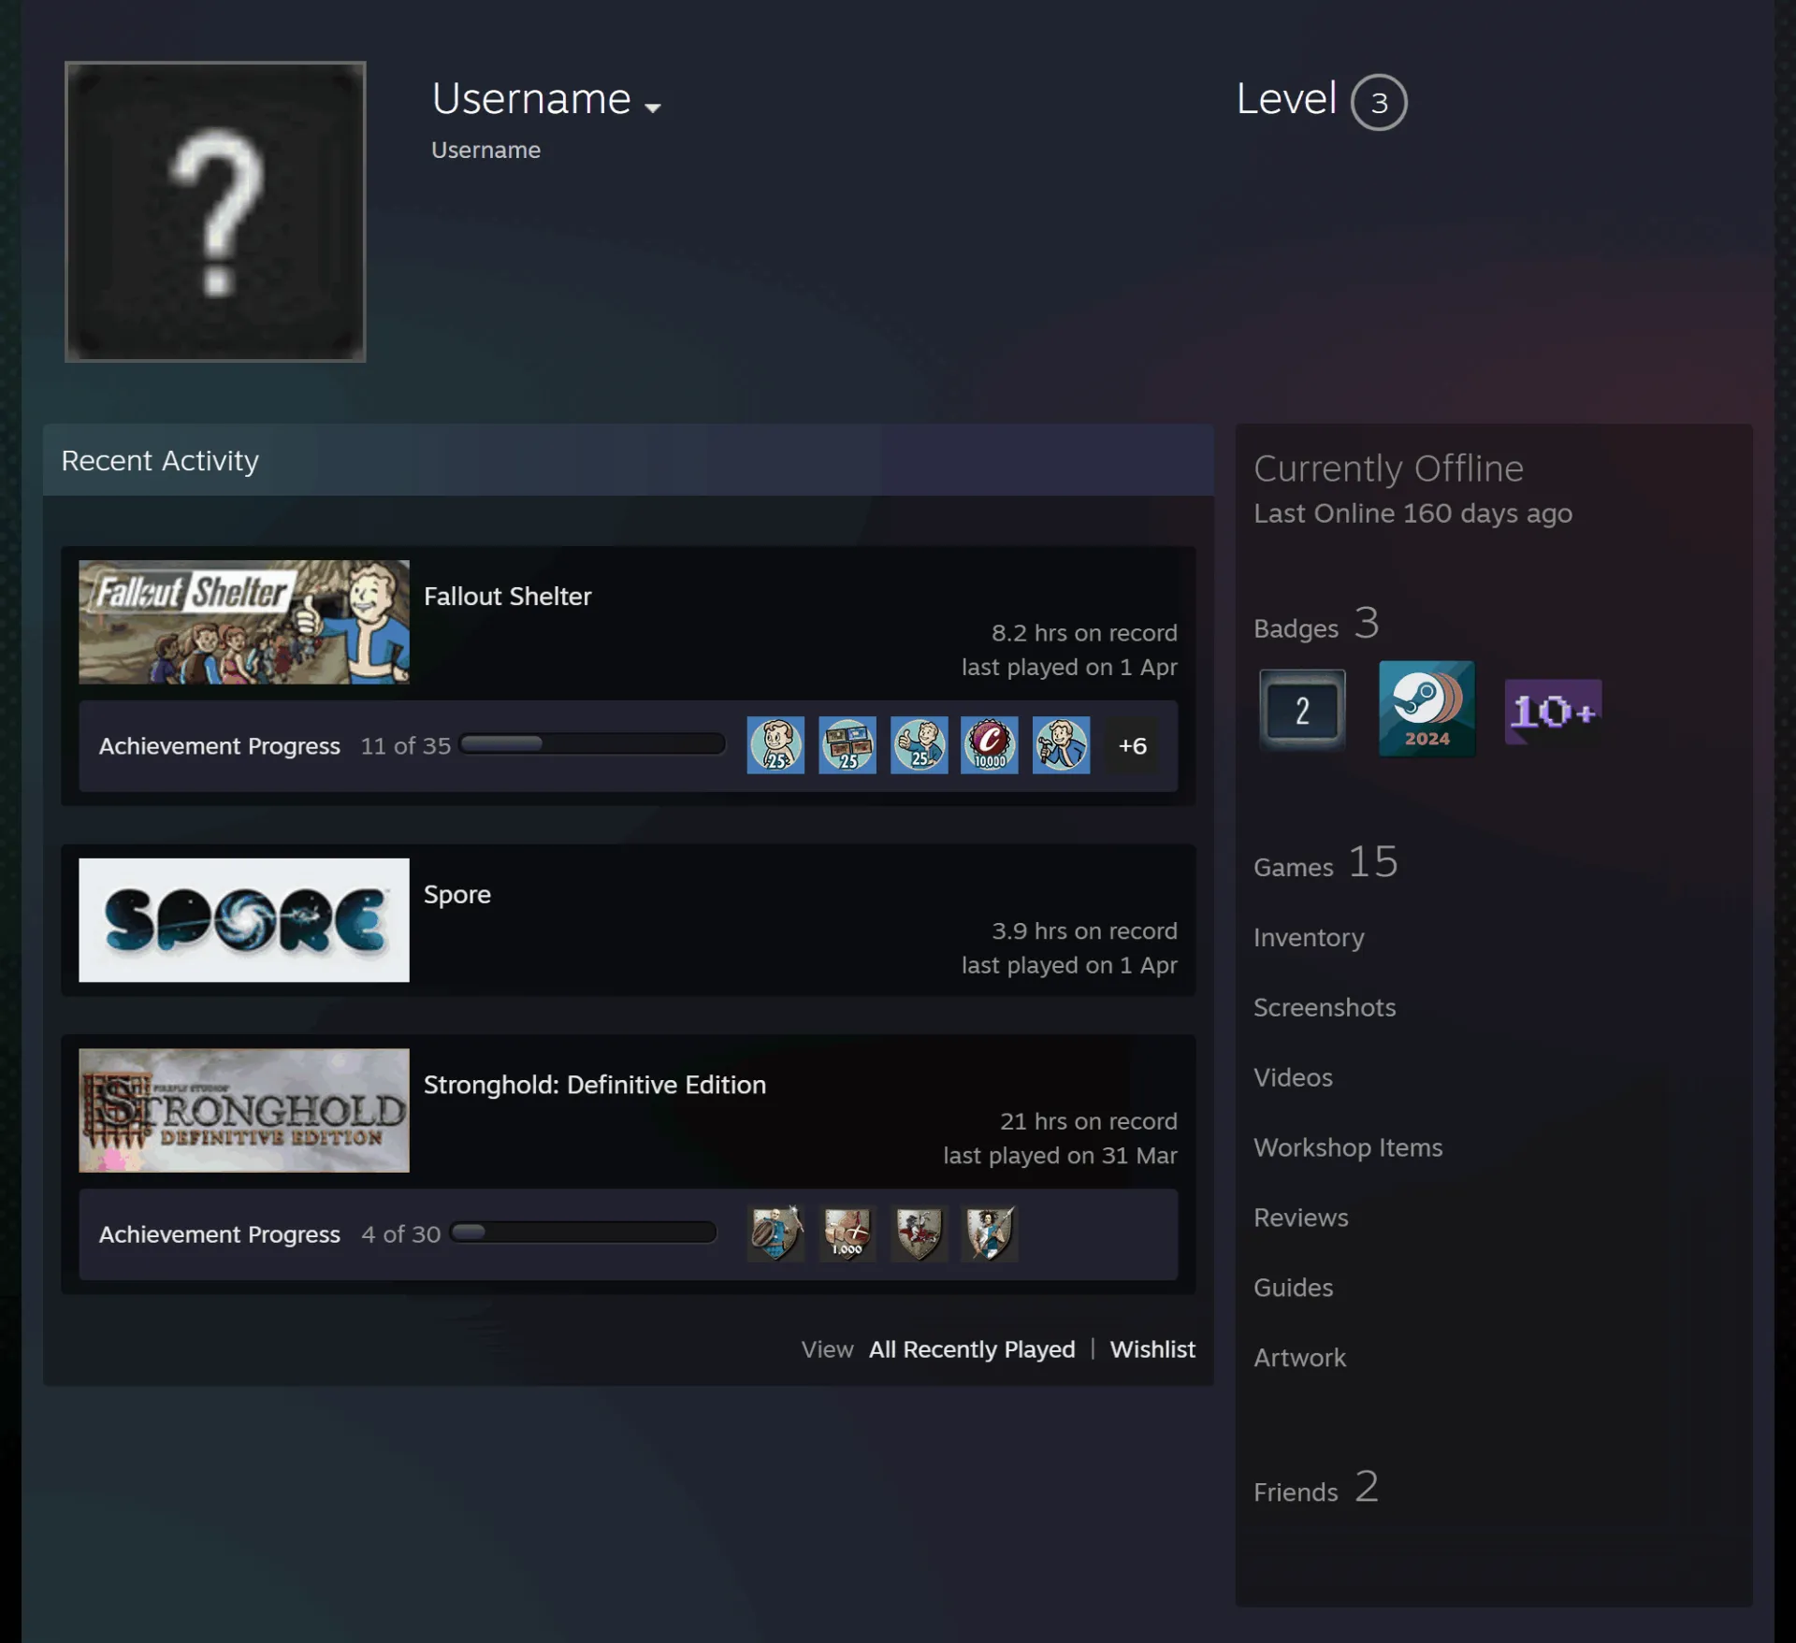Open the Stronghold Definitive Edition banner

pyautogui.click(x=244, y=1110)
